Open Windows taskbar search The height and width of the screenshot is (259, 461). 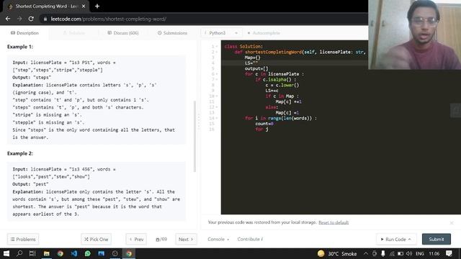point(19,253)
